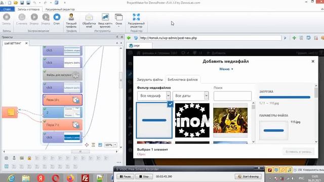
Task: Open Текущий профиль profile icon
Action: pos(71,17)
